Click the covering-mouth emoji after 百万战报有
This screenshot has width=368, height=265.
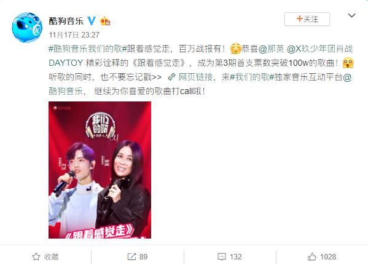pos(235,49)
